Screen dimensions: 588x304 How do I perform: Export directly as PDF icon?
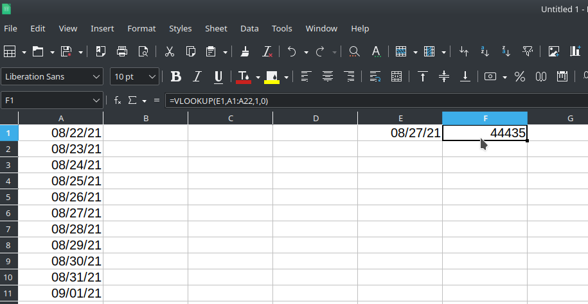(x=100, y=51)
